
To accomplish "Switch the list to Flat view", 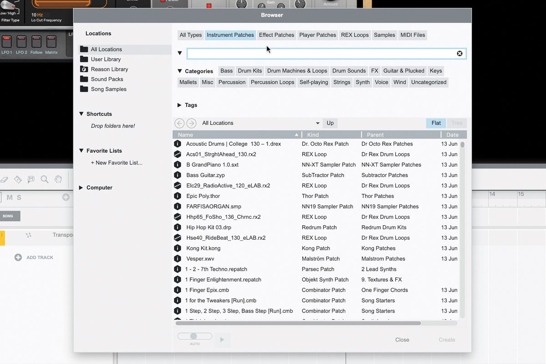I will (436, 123).
